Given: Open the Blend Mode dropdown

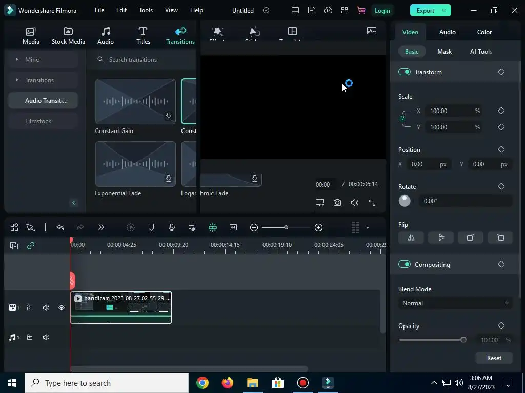Looking at the screenshot, I should [x=455, y=303].
